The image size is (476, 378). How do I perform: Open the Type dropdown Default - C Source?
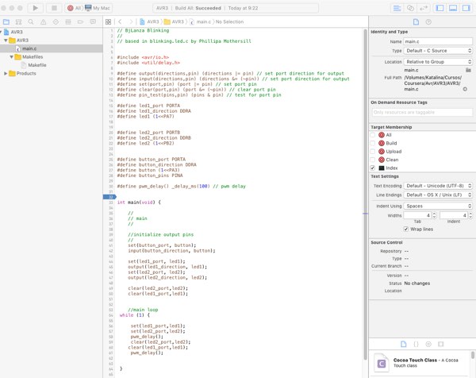tap(438, 51)
